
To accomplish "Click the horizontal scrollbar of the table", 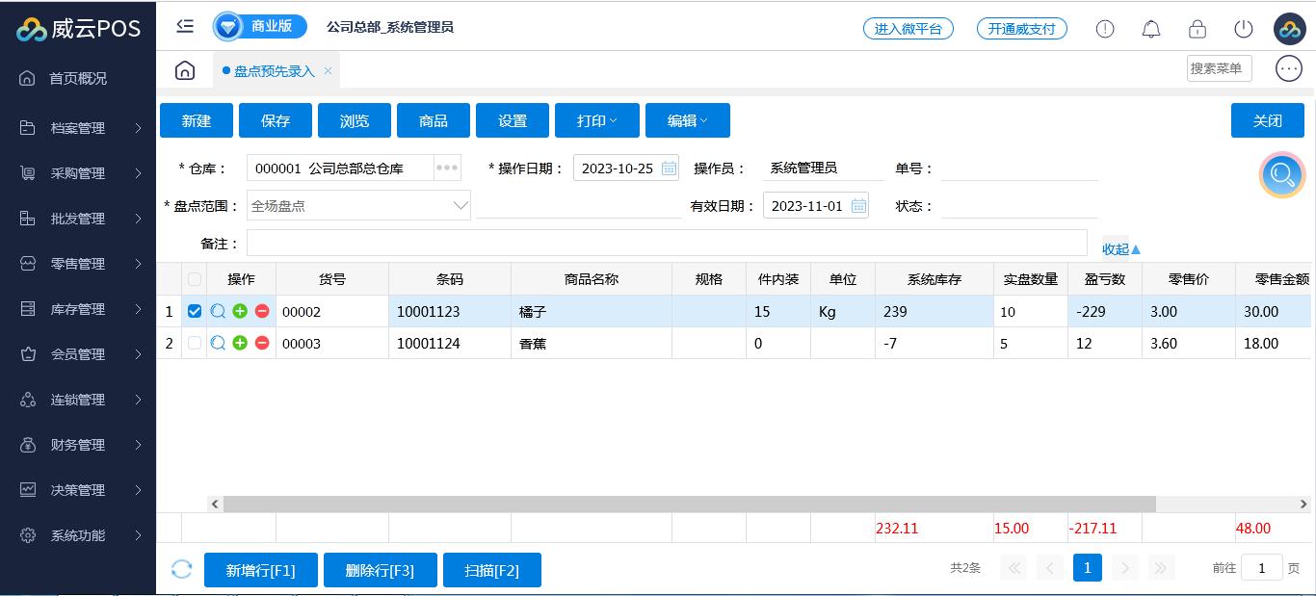I will point(689,504).
